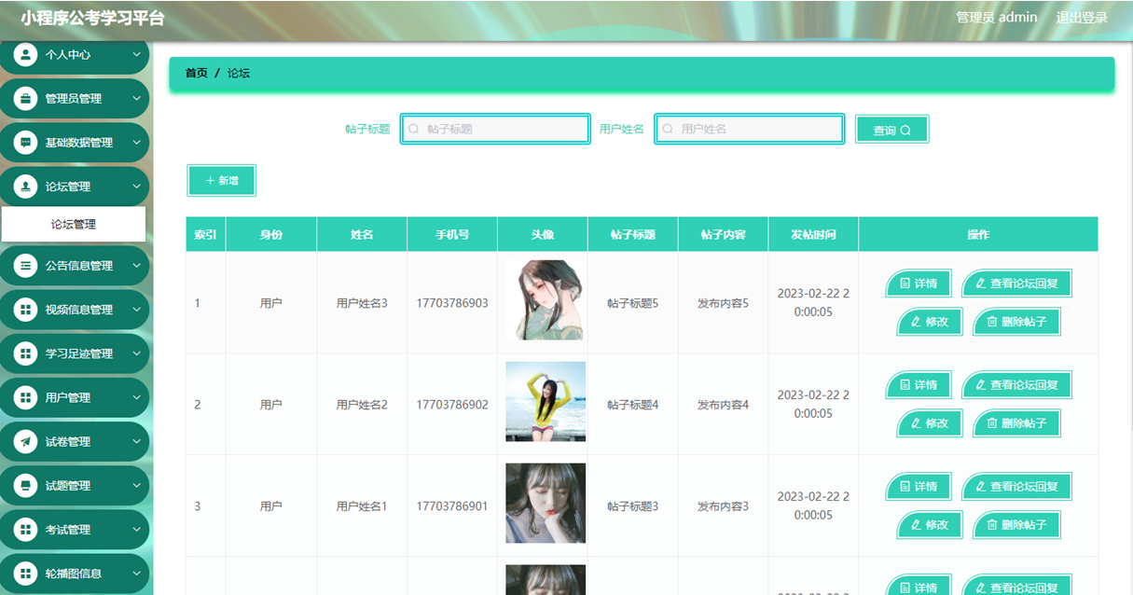Image resolution: width=1133 pixels, height=595 pixels.
Task: Click the 公告信息管理 list icon
Action: pos(26,265)
